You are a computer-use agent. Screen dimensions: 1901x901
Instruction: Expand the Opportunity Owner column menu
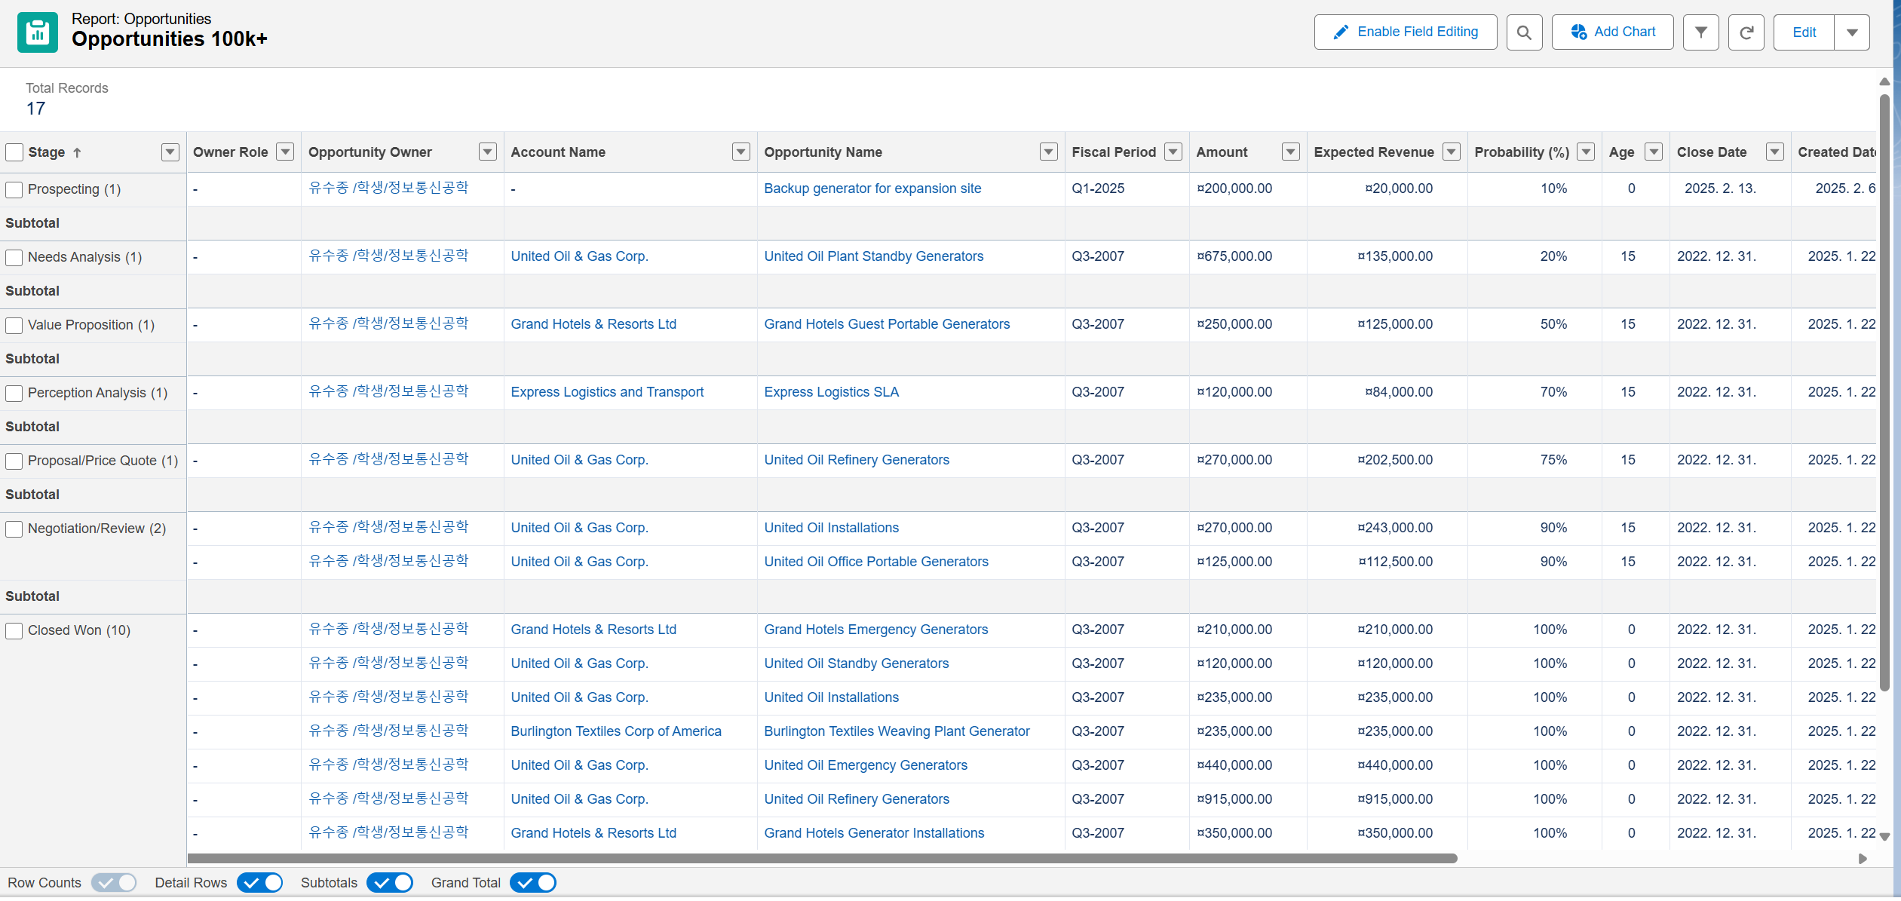488,152
